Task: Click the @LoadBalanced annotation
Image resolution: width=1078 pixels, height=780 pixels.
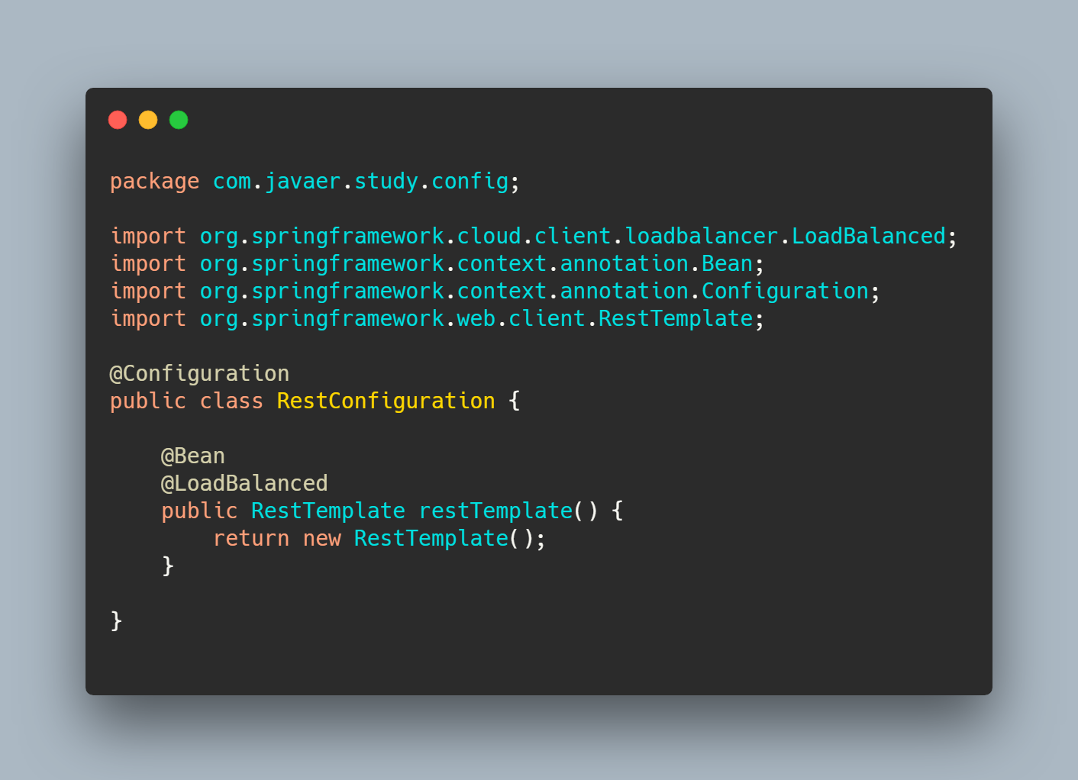Action: 244,484
